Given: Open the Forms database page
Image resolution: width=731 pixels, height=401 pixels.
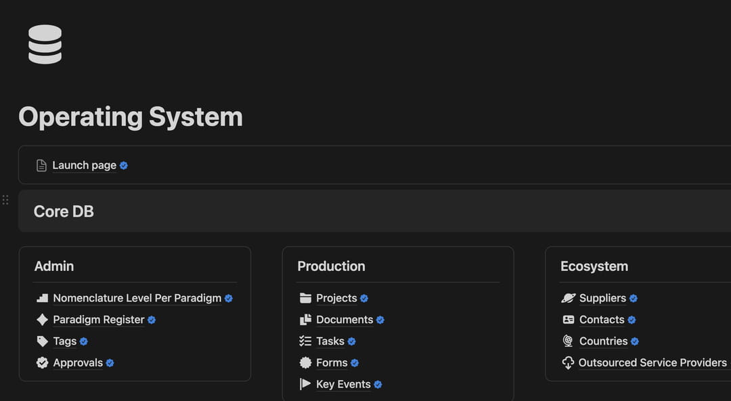Looking at the screenshot, I should [332, 362].
